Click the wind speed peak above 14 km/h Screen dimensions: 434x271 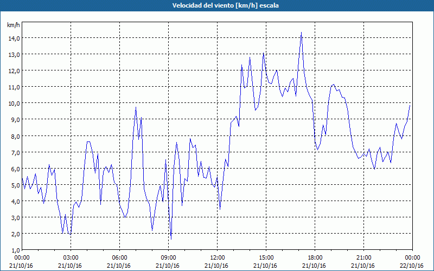[x=302, y=33]
